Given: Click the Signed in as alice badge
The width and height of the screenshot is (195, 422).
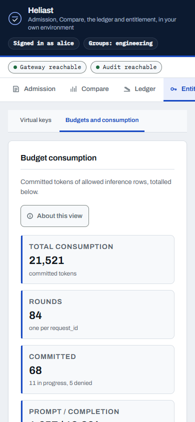Looking at the screenshot, I should click(x=43, y=43).
